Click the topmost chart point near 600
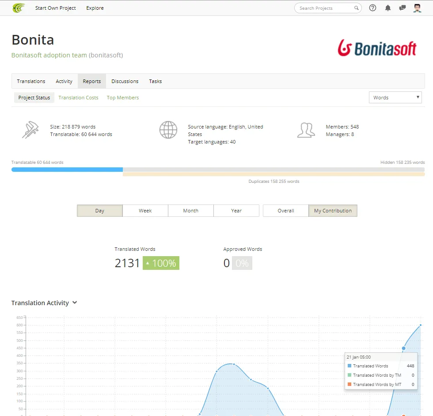The height and width of the screenshot is (416, 433). [x=421, y=325]
